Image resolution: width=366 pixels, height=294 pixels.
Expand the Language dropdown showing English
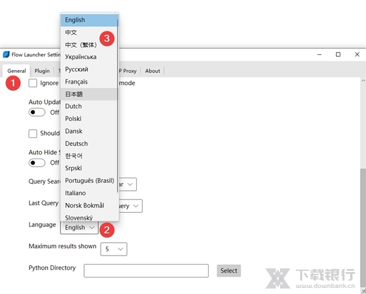pos(79,228)
